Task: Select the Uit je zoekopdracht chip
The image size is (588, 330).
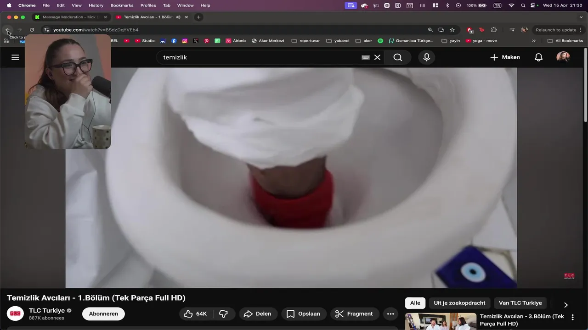Action: [x=459, y=303]
